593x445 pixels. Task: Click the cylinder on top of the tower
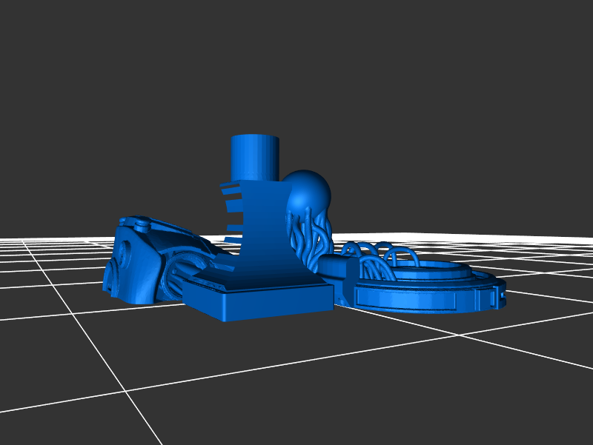tap(255, 157)
